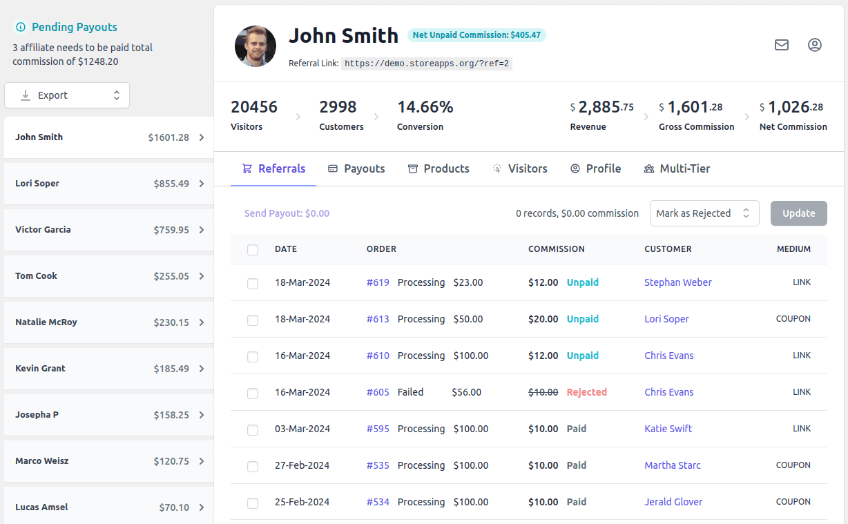This screenshot has width=848, height=524.
Task: Check the box for order #619
Action: 253,284
